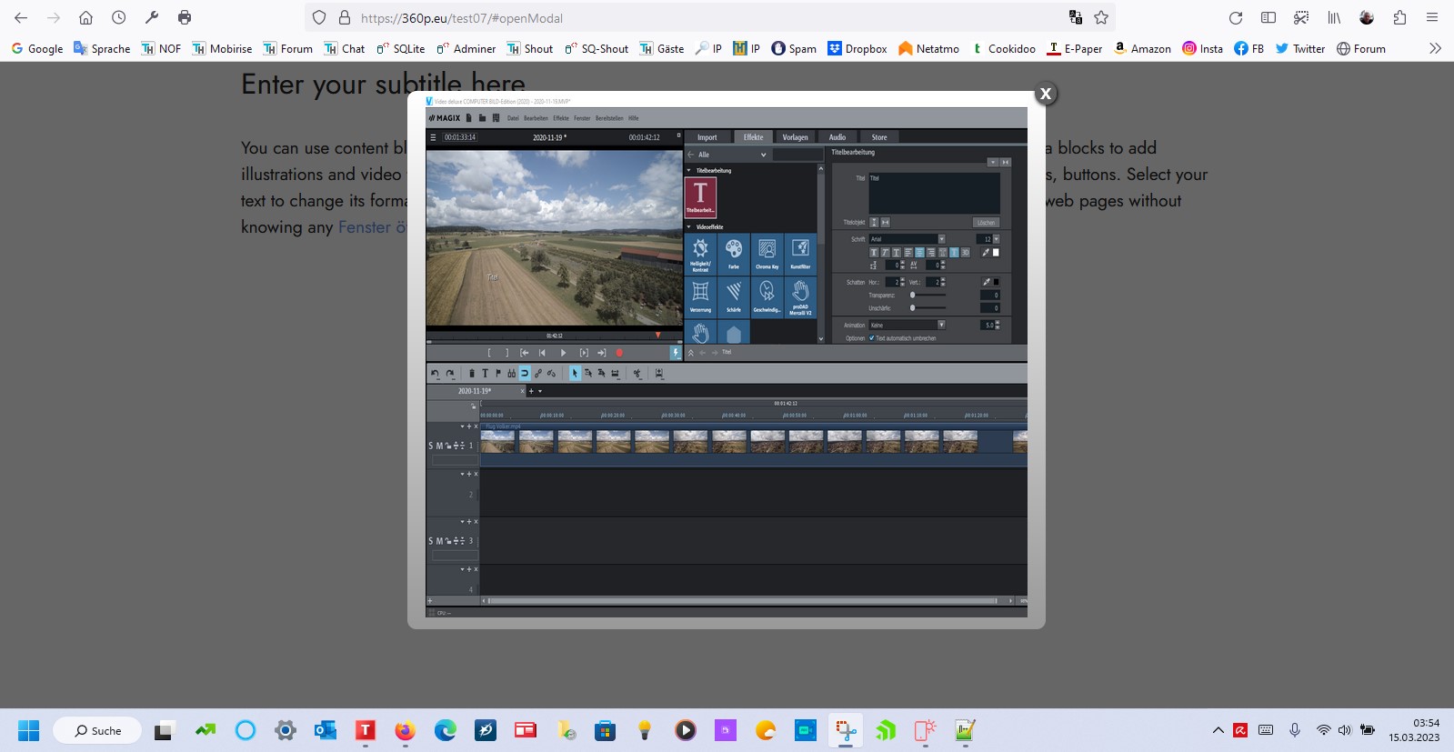Switch to the Vorlagen tab

[795, 137]
